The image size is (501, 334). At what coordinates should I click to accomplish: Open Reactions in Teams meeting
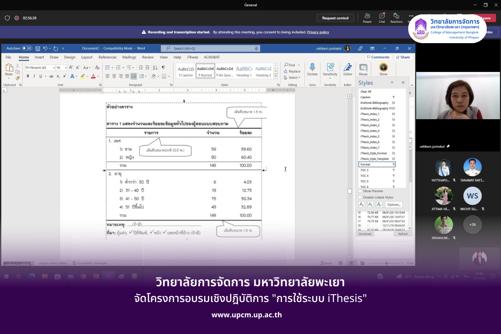396,18
